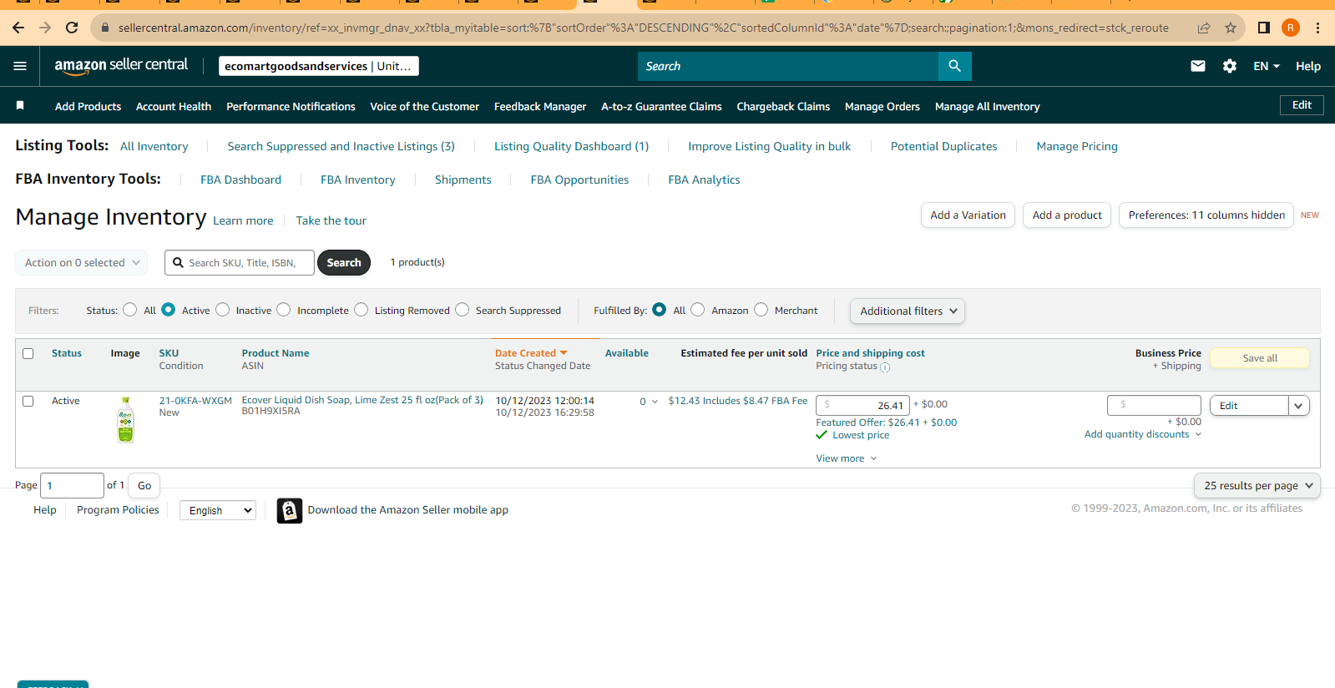The image size is (1335, 688).
Task: Select Fulfilled By Merchant radio button
Action: coord(761,310)
